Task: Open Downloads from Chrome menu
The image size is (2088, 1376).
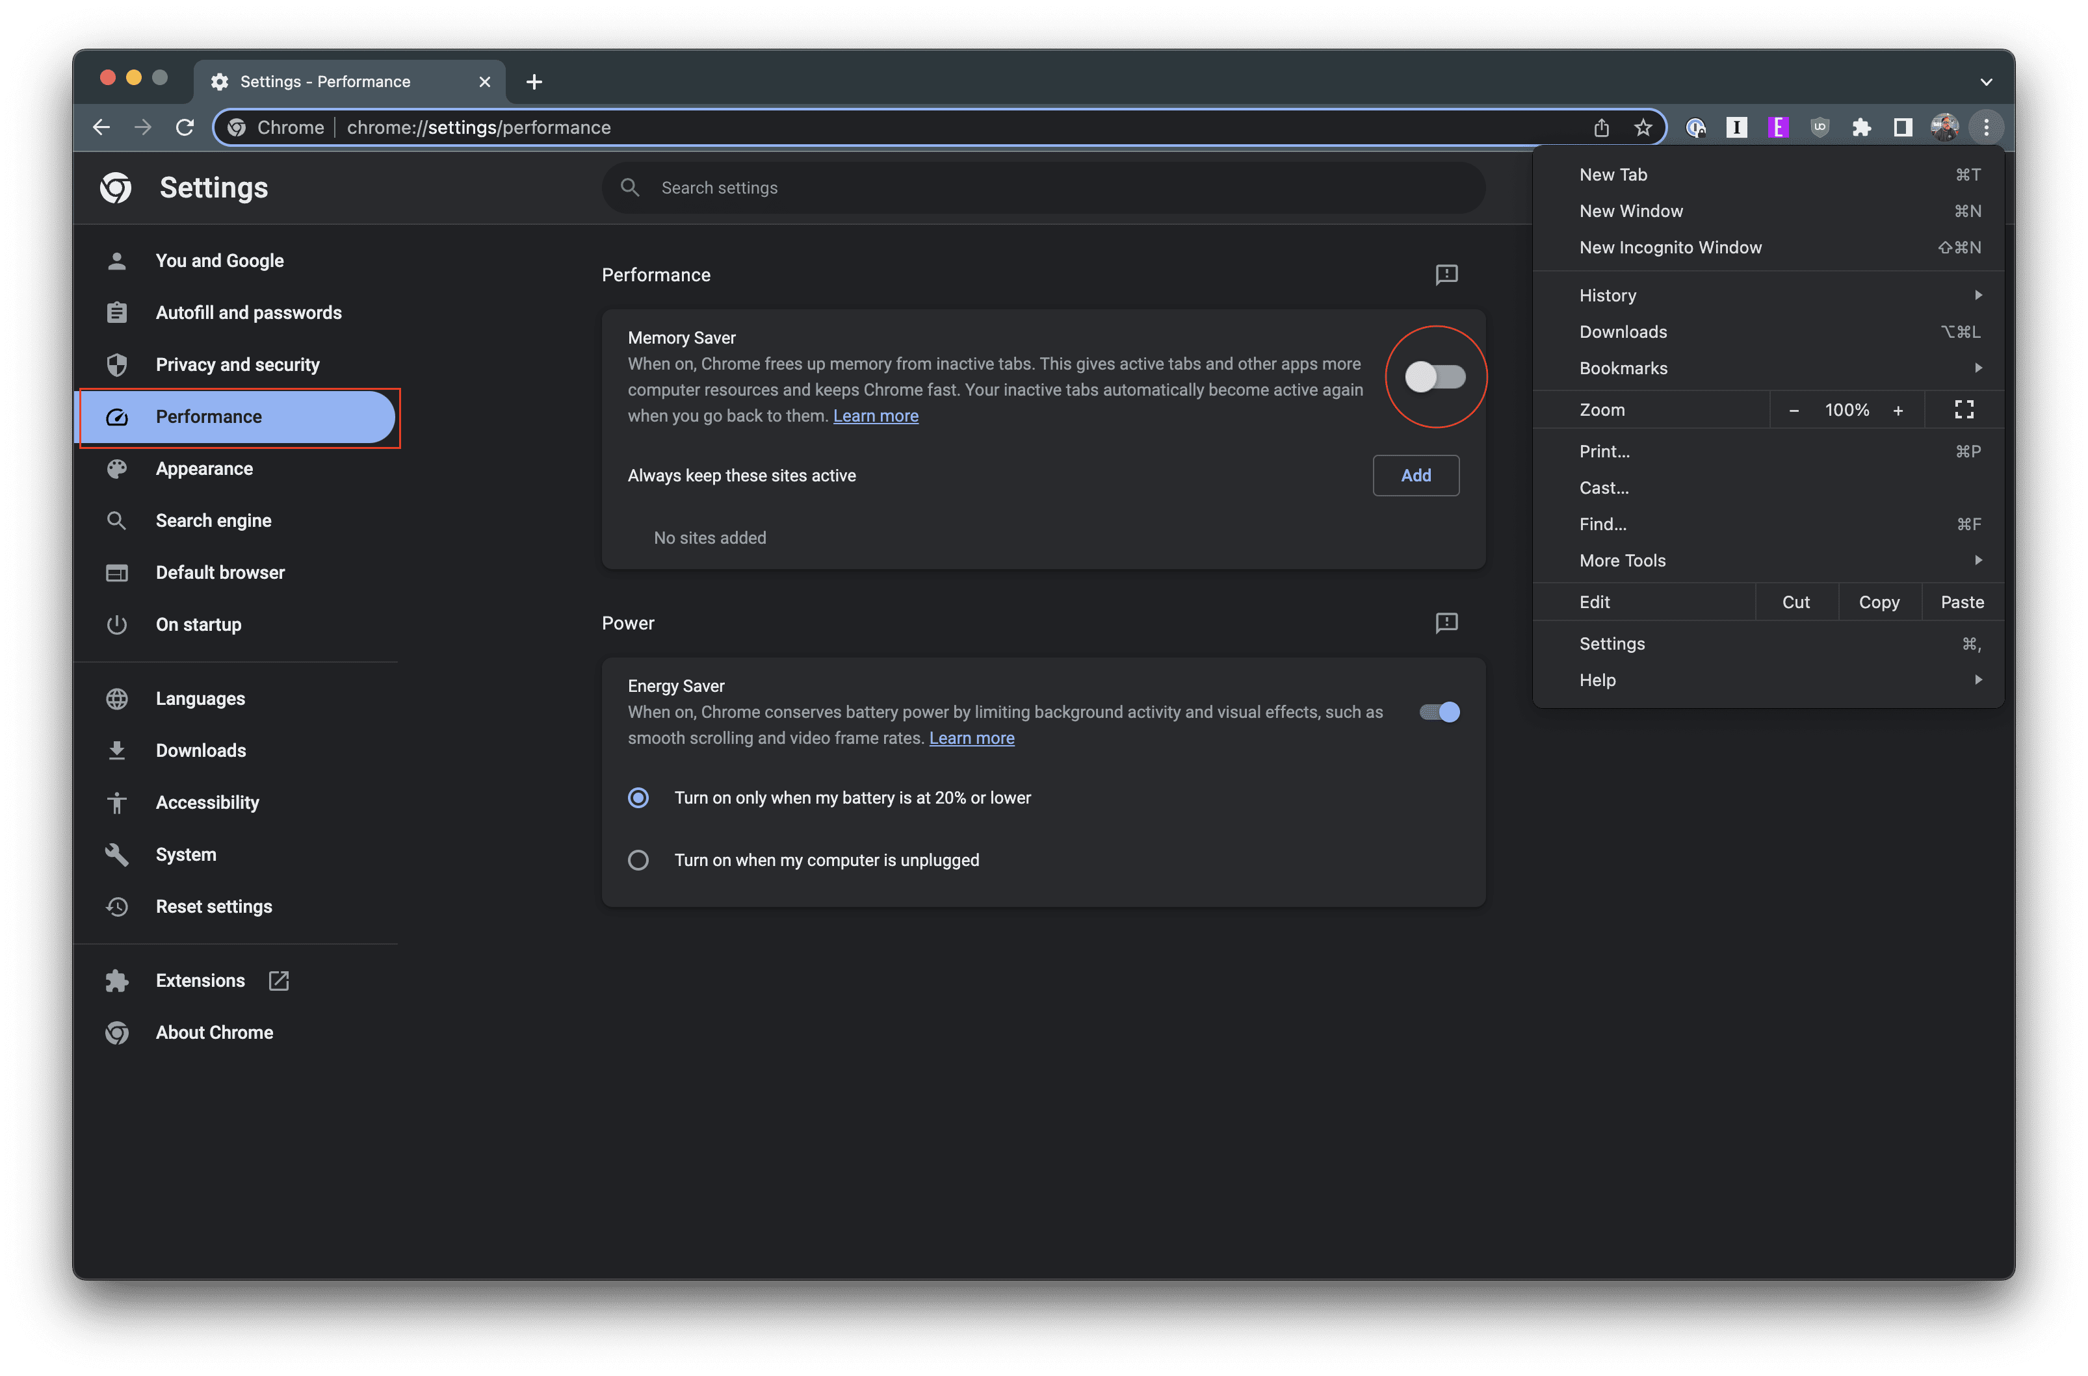Action: click(x=1768, y=332)
